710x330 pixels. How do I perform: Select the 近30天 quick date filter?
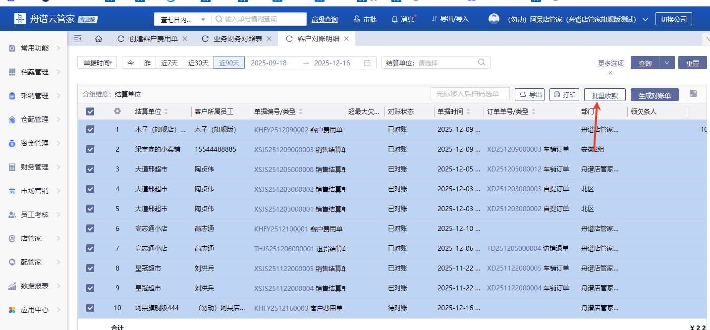(198, 63)
